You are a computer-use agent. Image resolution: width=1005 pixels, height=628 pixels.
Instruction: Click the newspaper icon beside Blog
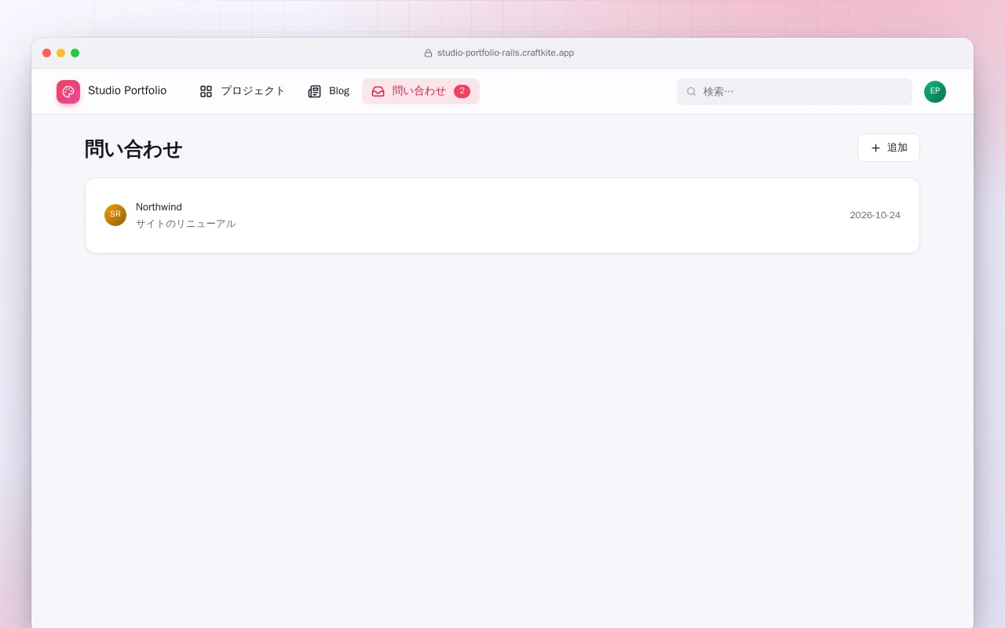(x=315, y=92)
